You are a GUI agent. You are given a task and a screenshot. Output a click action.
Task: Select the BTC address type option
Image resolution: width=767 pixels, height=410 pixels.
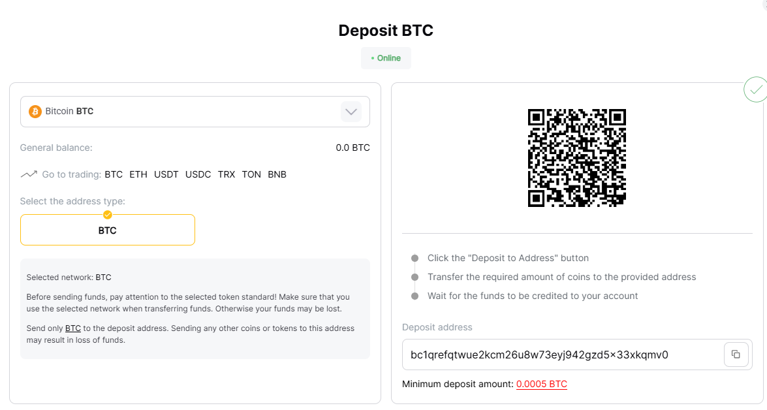coord(108,230)
